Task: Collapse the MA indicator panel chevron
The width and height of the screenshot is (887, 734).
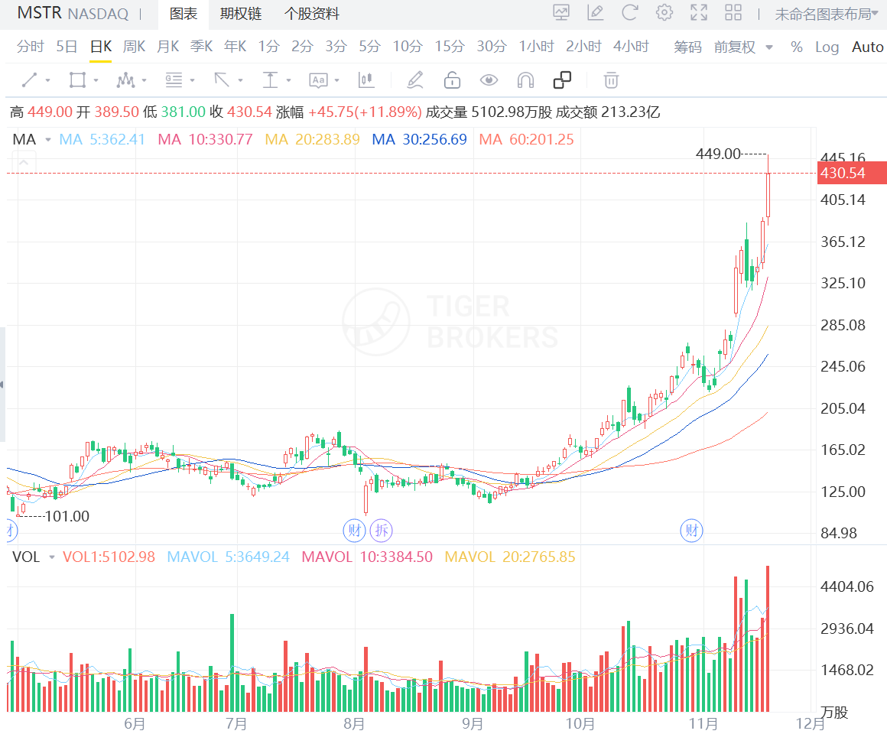Action: point(24,163)
